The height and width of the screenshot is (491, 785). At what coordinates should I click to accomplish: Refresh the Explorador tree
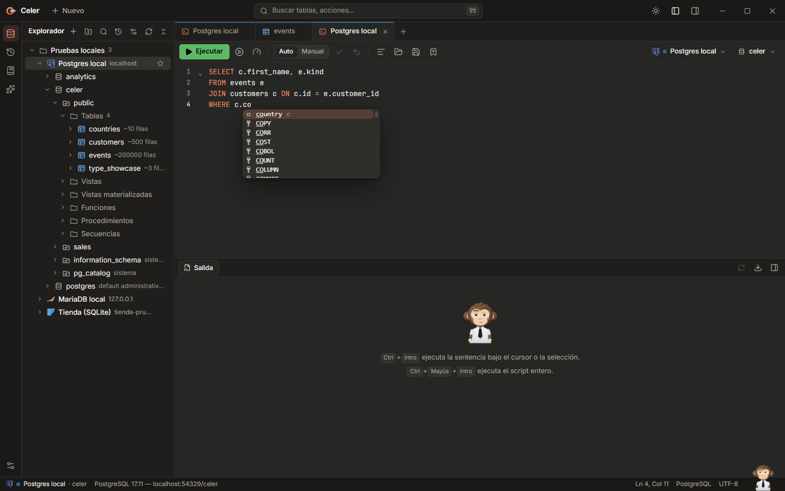pos(149,32)
